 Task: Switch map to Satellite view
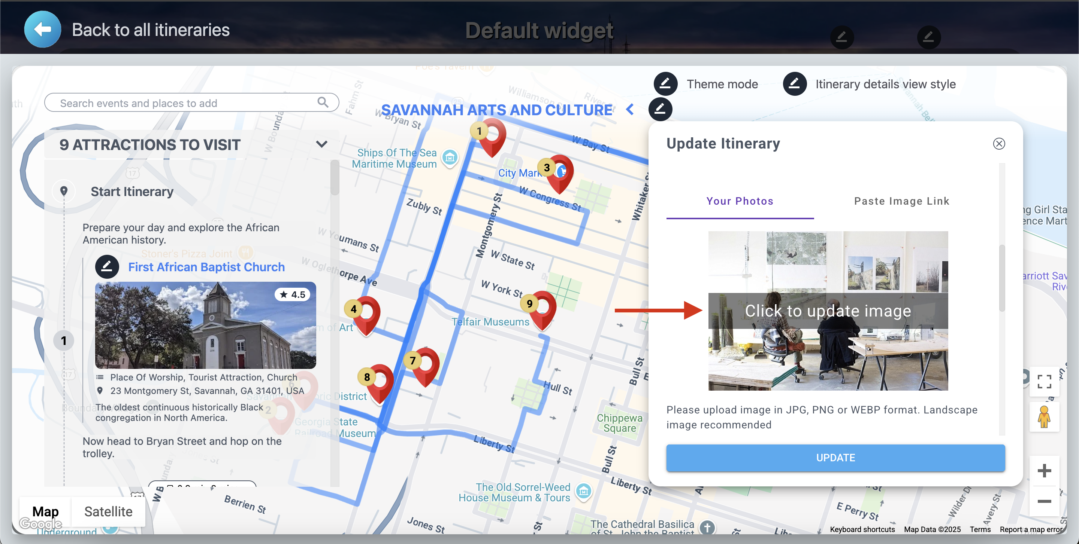click(108, 511)
